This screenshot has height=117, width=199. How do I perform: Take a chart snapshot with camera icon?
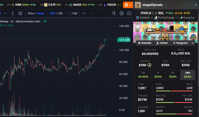[129, 13]
